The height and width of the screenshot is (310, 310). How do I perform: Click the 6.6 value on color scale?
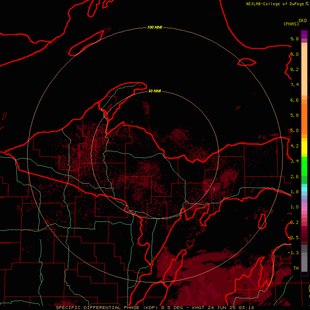pyautogui.click(x=294, y=100)
